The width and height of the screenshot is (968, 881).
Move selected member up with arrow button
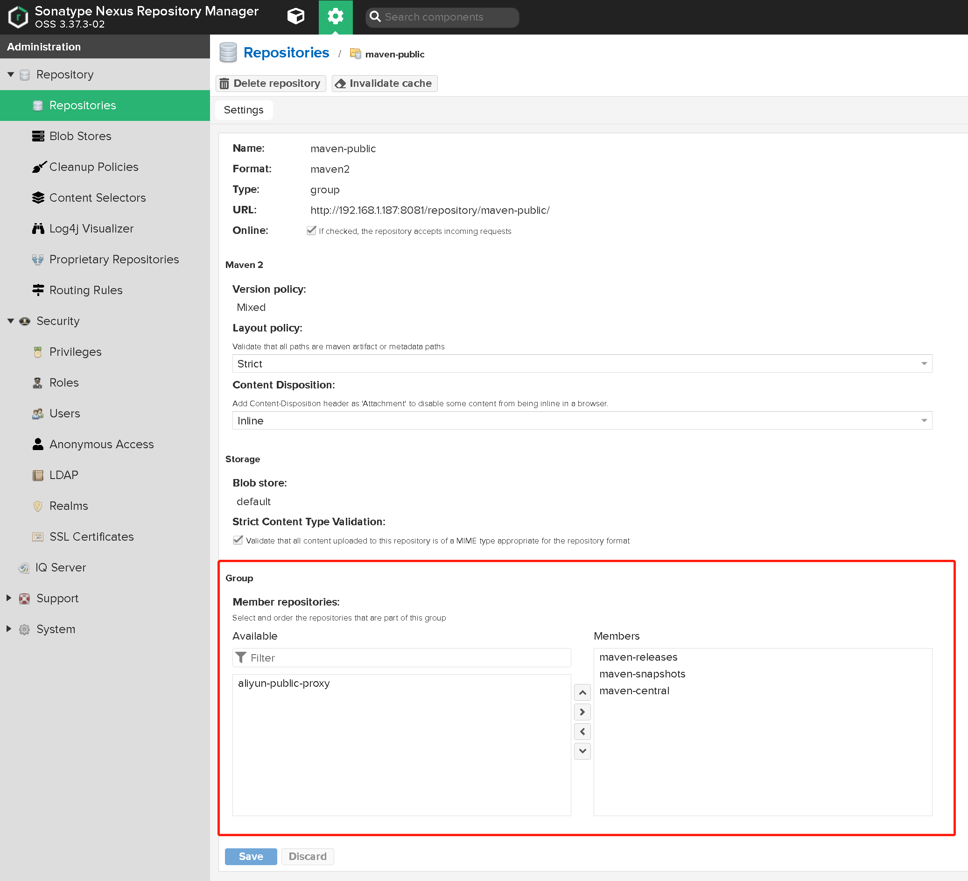(x=582, y=692)
